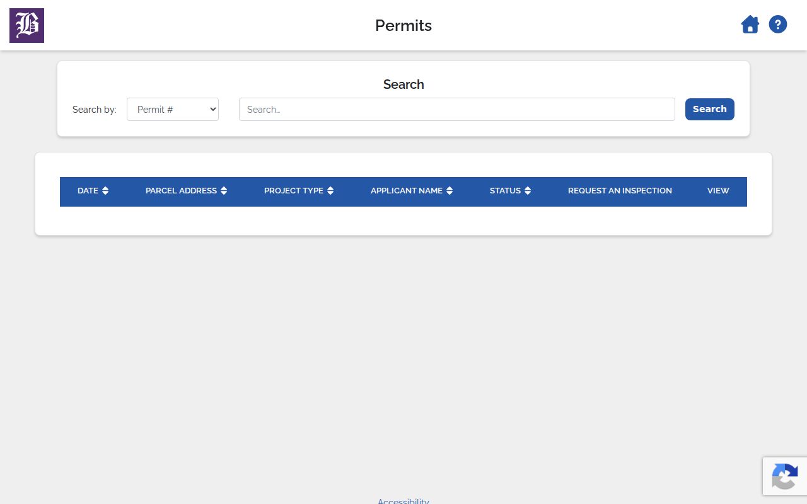This screenshot has width=807, height=504.
Task: Sort by Parcel Address arrows
Action: (x=224, y=191)
